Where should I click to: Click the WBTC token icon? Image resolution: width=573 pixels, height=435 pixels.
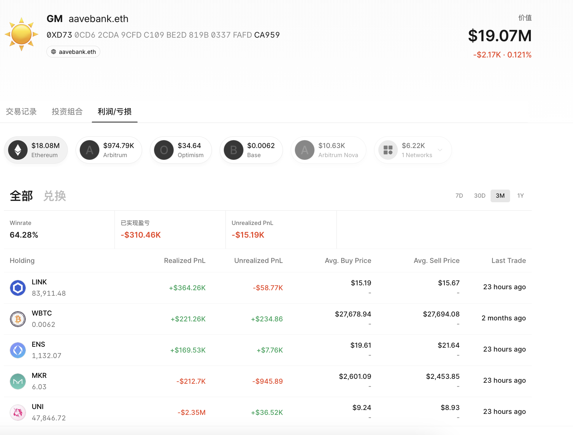18,319
